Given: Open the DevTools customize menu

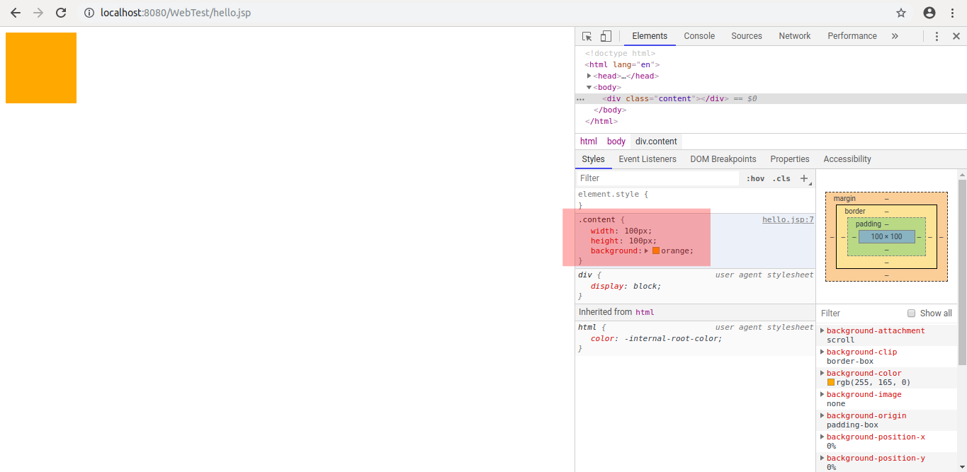Looking at the screenshot, I should (937, 36).
